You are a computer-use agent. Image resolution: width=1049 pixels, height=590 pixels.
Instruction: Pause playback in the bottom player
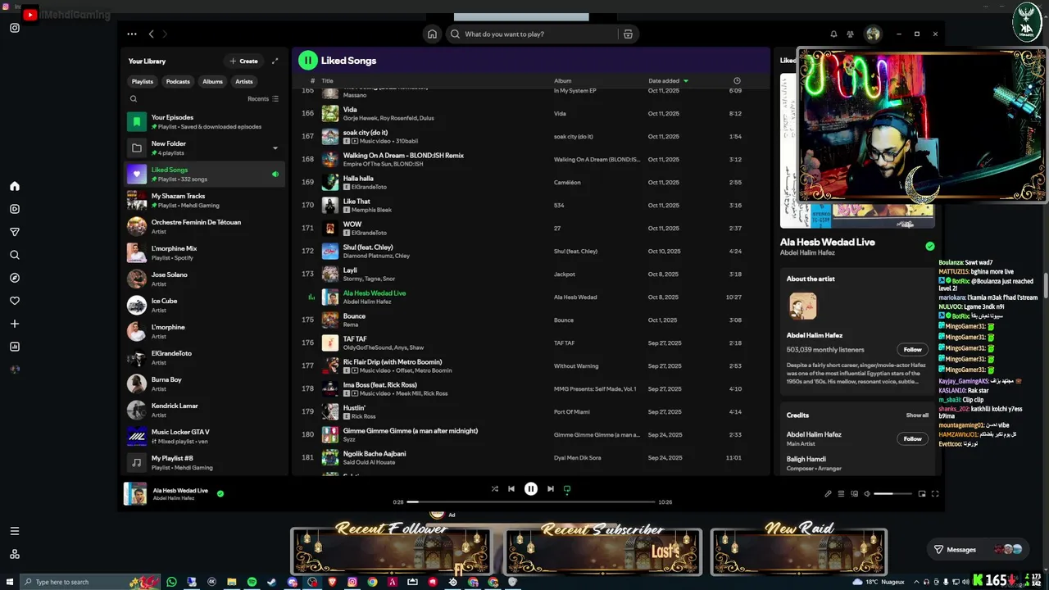pyautogui.click(x=531, y=489)
